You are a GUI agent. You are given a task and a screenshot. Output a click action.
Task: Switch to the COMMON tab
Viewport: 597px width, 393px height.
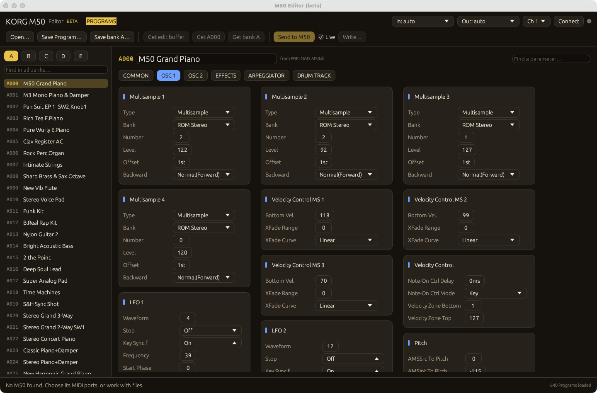(x=136, y=75)
